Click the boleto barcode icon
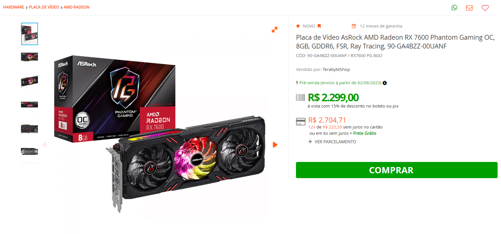This screenshot has height=234, width=501. [300, 98]
